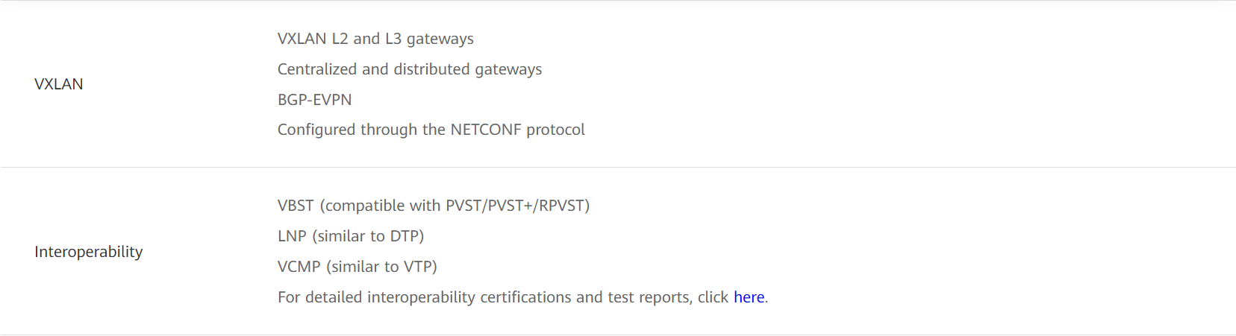The width and height of the screenshot is (1236, 336).
Task: Click the word "protocol" after NETCONF
Action: tap(555, 130)
